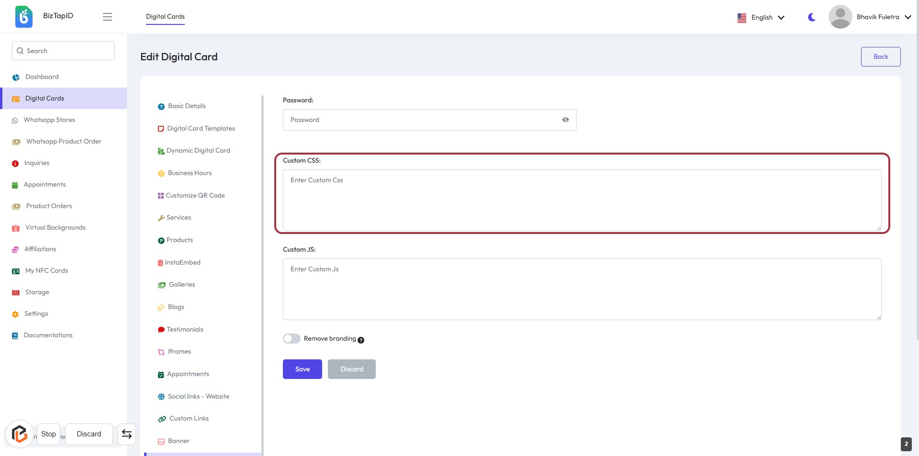Collapse sidebar with hamburger menu icon
The width and height of the screenshot is (919, 456).
click(107, 17)
